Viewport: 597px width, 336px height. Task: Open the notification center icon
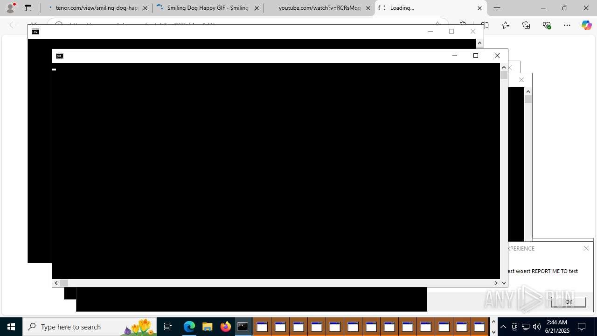click(582, 327)
